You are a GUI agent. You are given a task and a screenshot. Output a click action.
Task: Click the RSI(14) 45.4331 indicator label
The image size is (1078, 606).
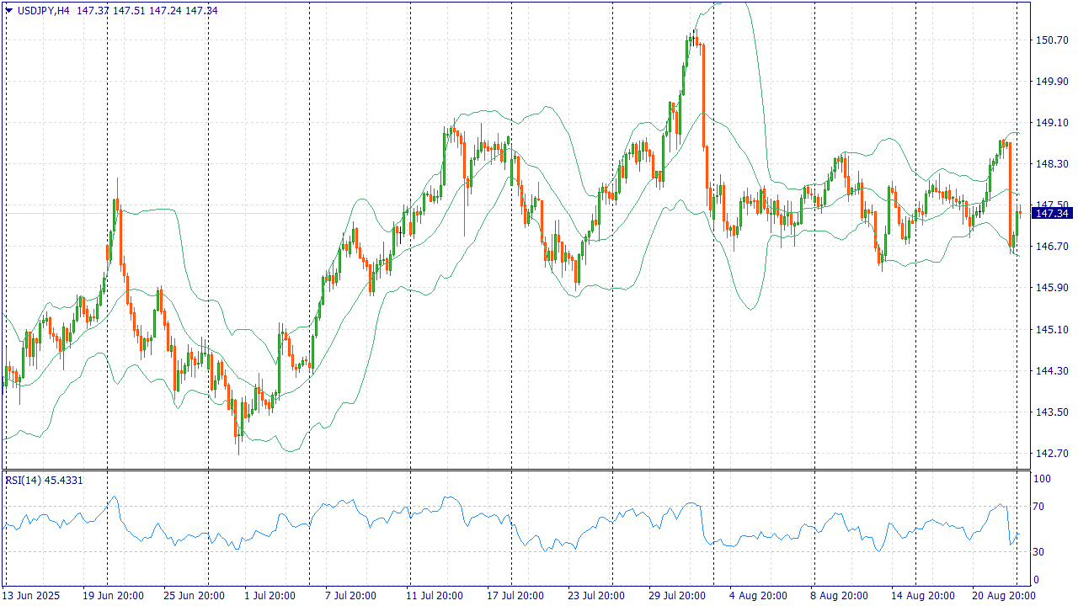[x=45, y=480]
